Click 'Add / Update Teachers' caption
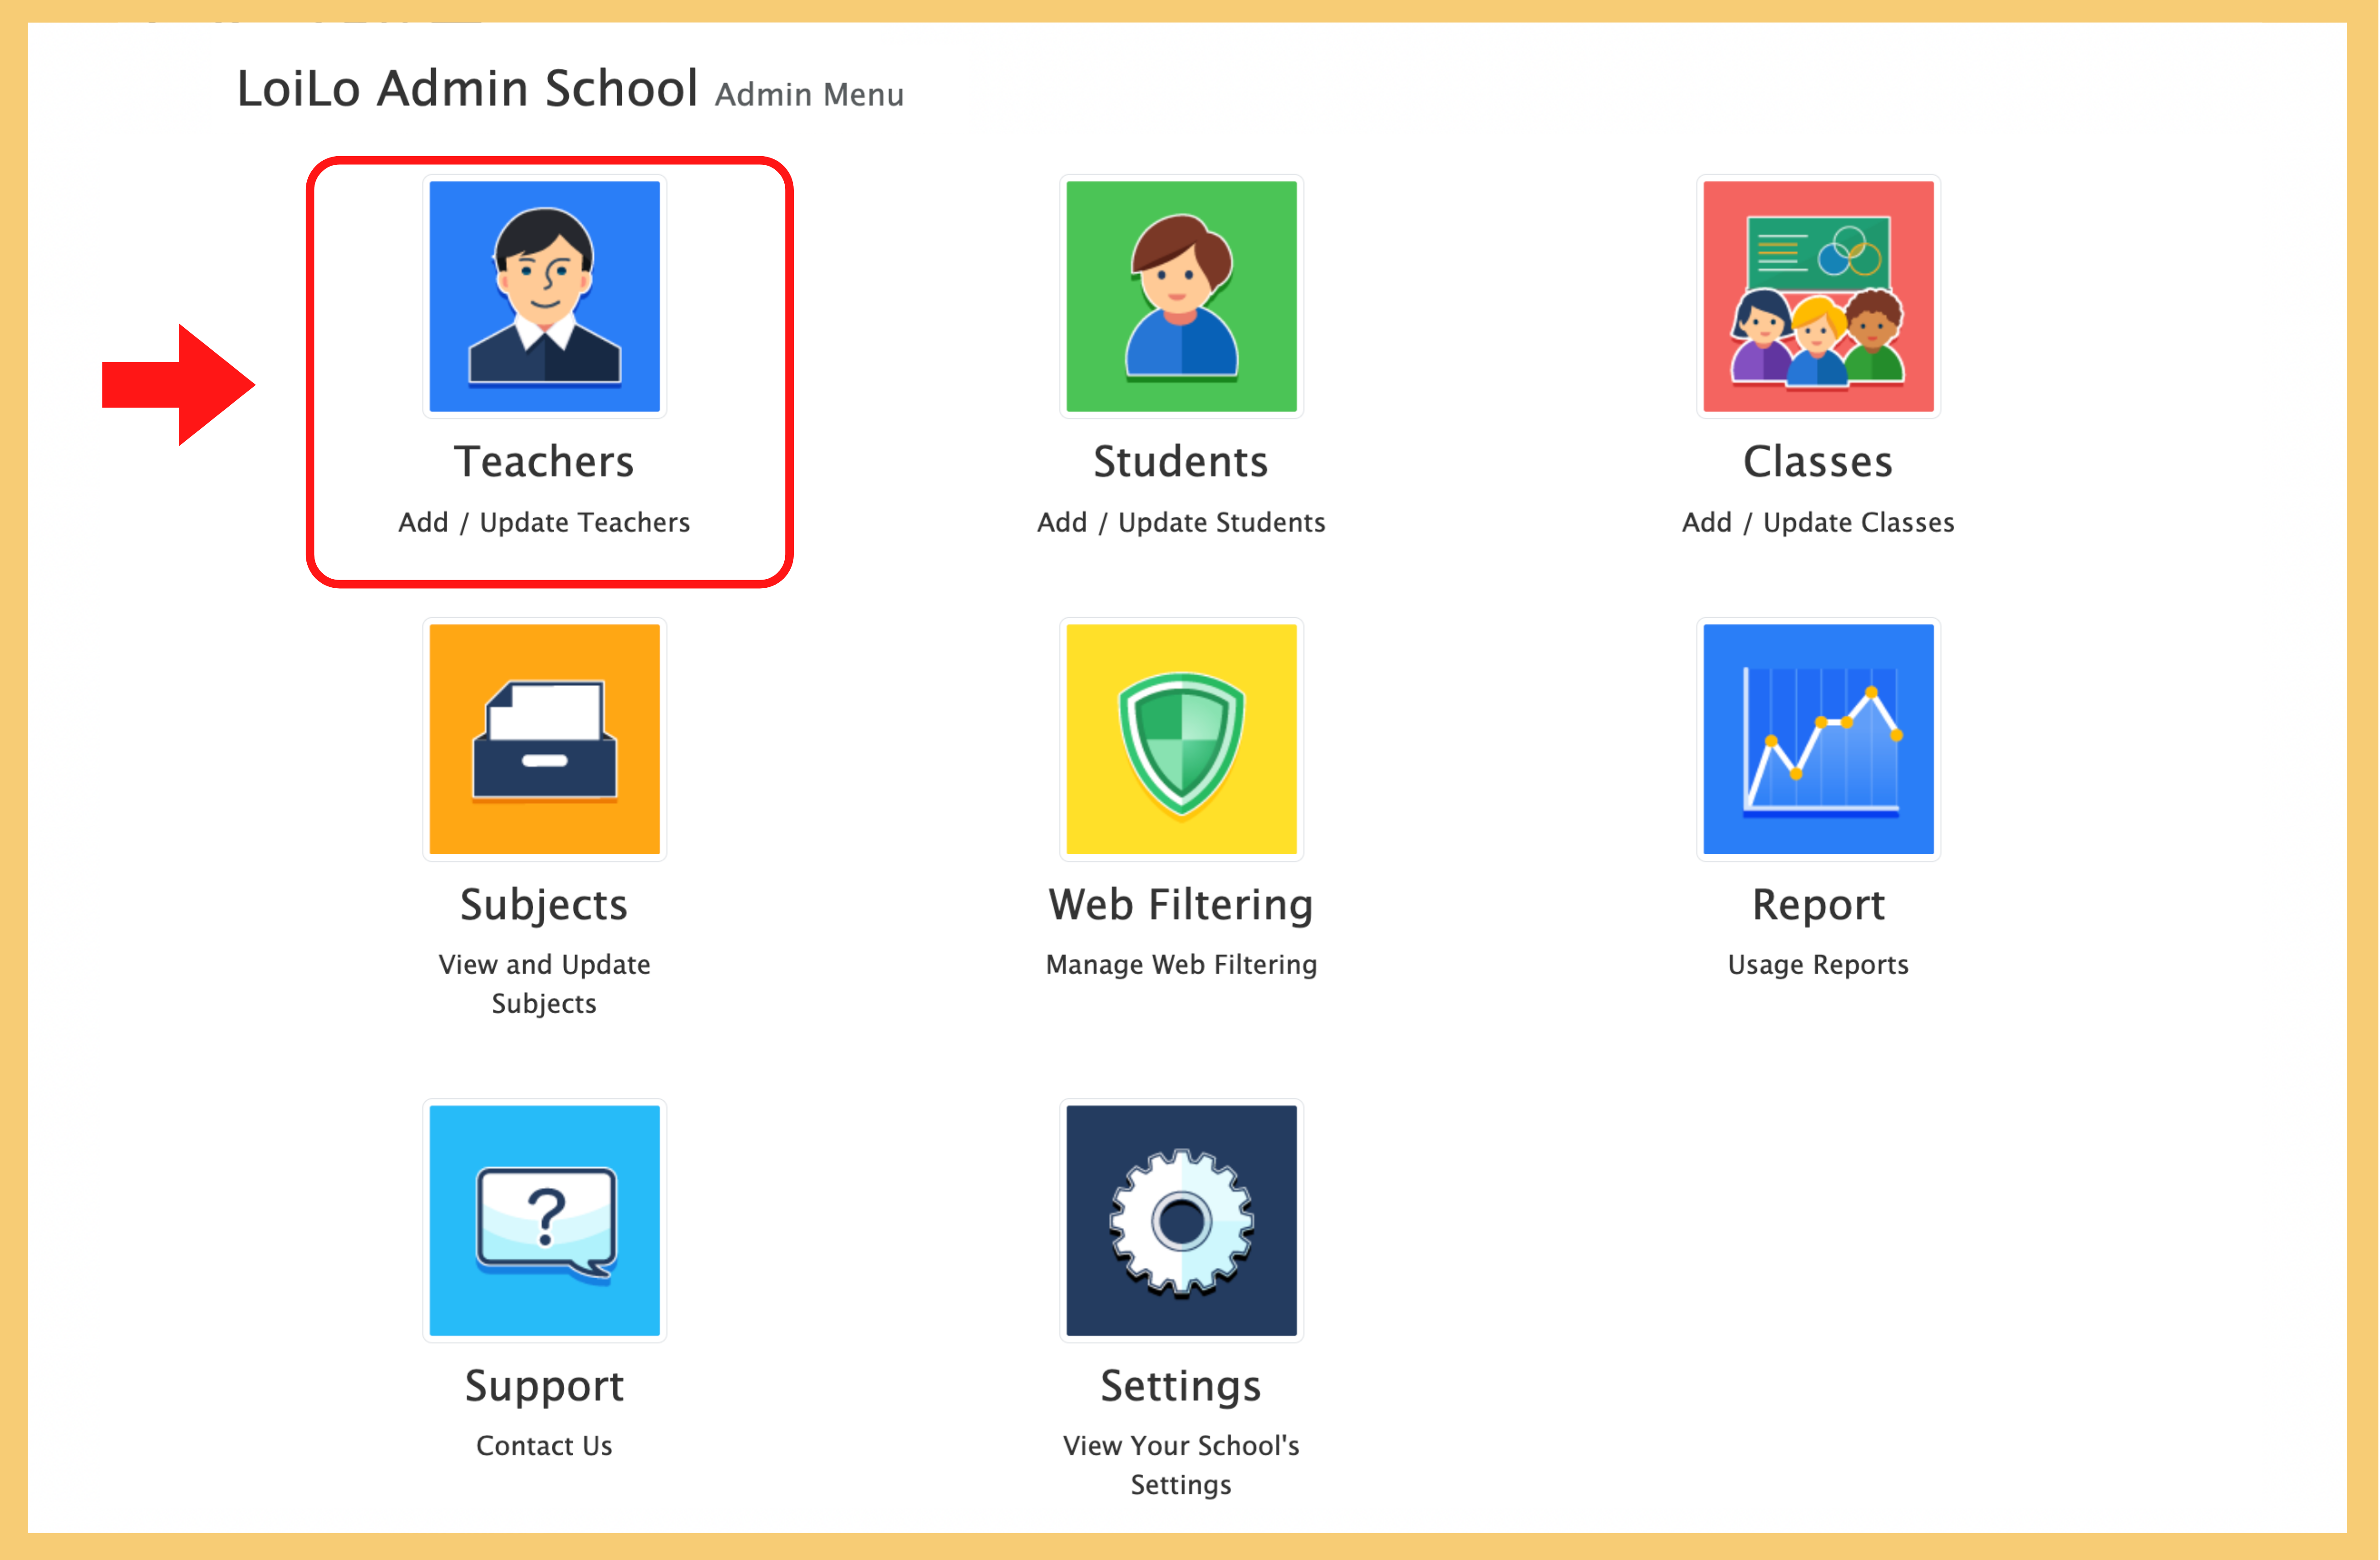 [x=544, y=523]
